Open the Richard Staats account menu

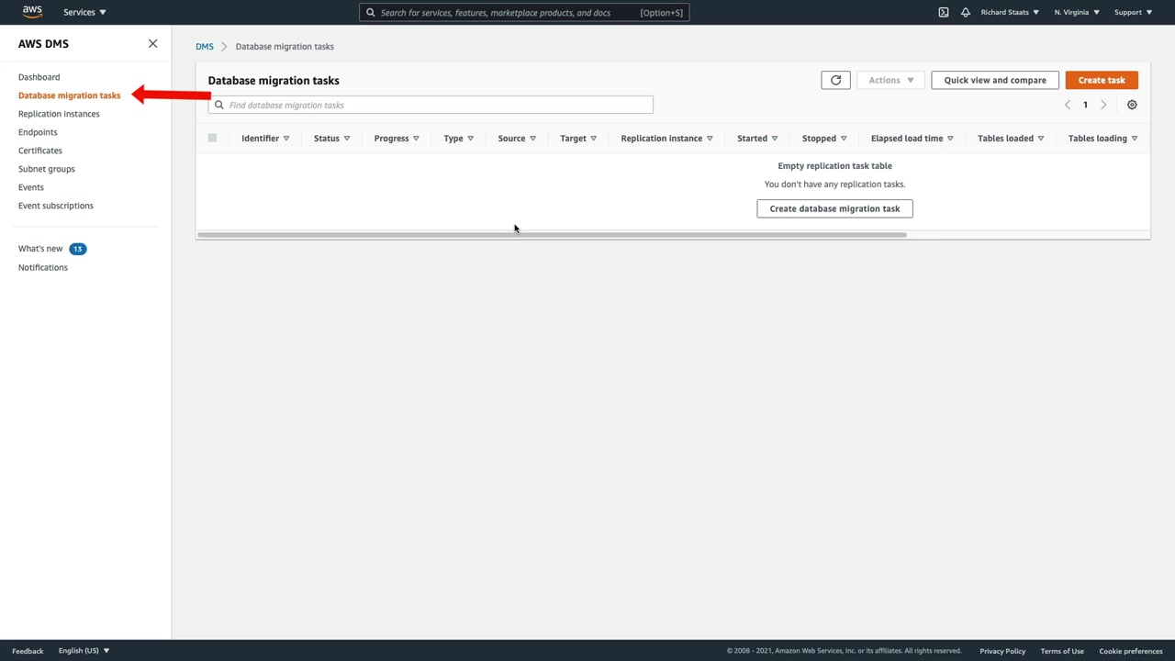(x=1010, y=12)
